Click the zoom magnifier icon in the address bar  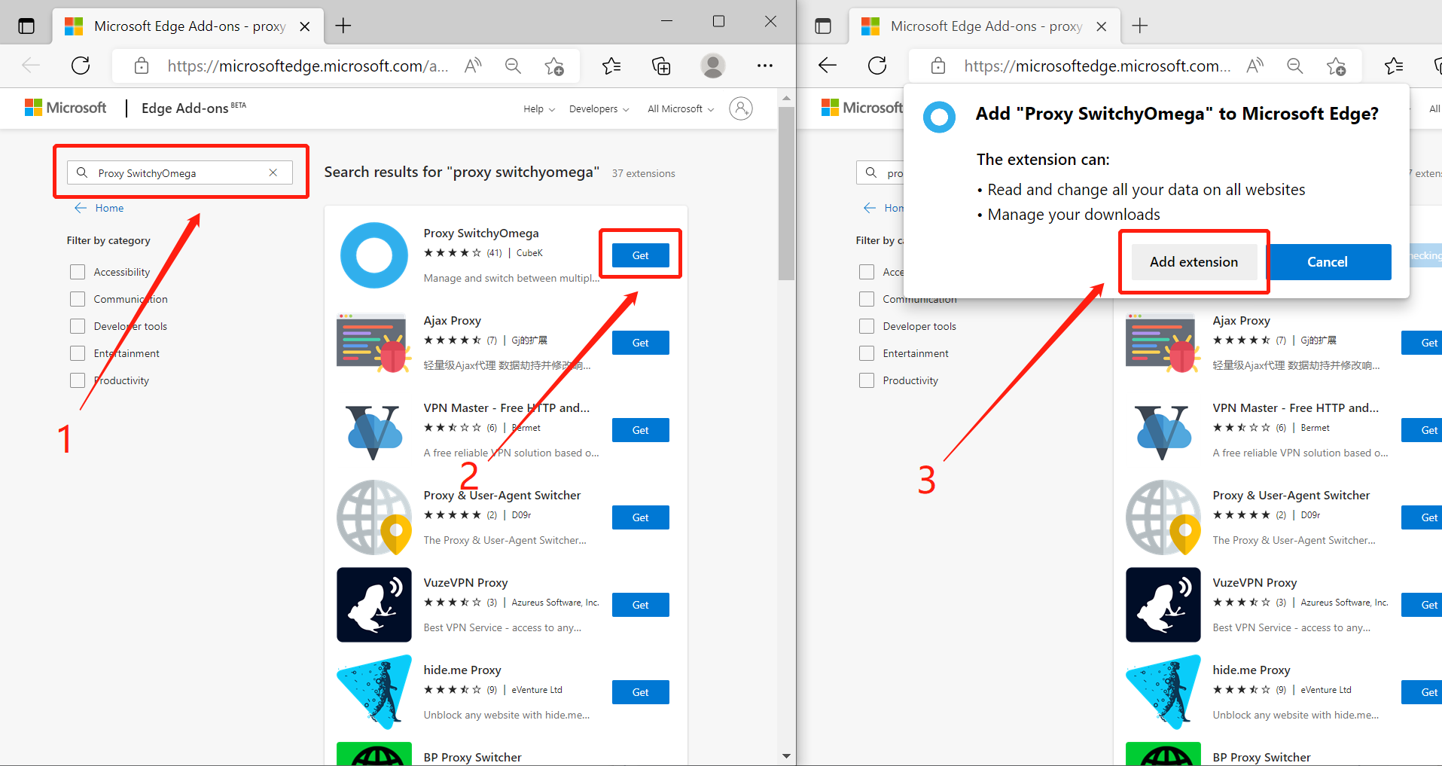click(513, 66)
